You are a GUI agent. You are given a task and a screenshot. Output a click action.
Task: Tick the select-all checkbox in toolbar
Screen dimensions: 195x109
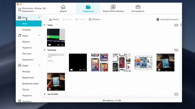(45, 19)
